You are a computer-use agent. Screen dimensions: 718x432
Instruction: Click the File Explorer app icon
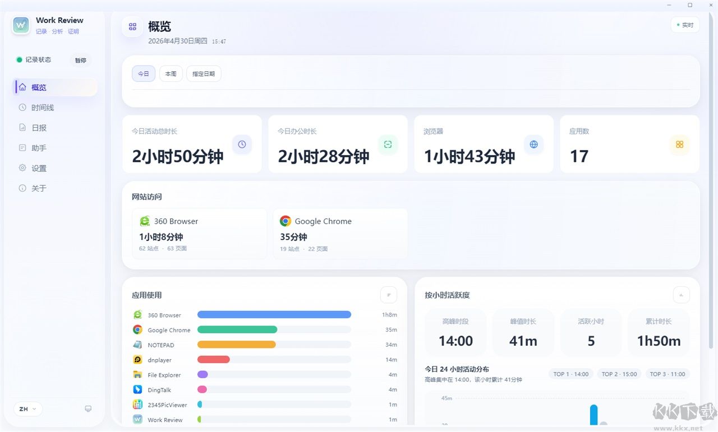pyautogui.click(x=137, y=375)
